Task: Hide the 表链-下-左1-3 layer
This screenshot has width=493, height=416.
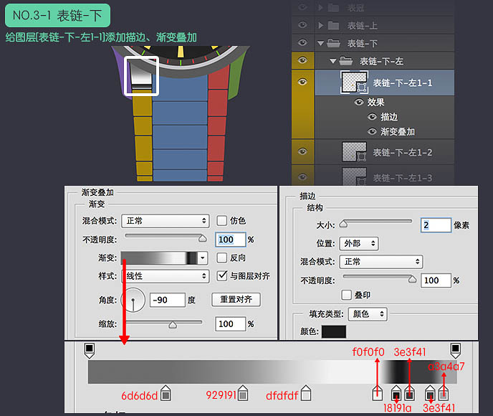Action: click(302, 177)
